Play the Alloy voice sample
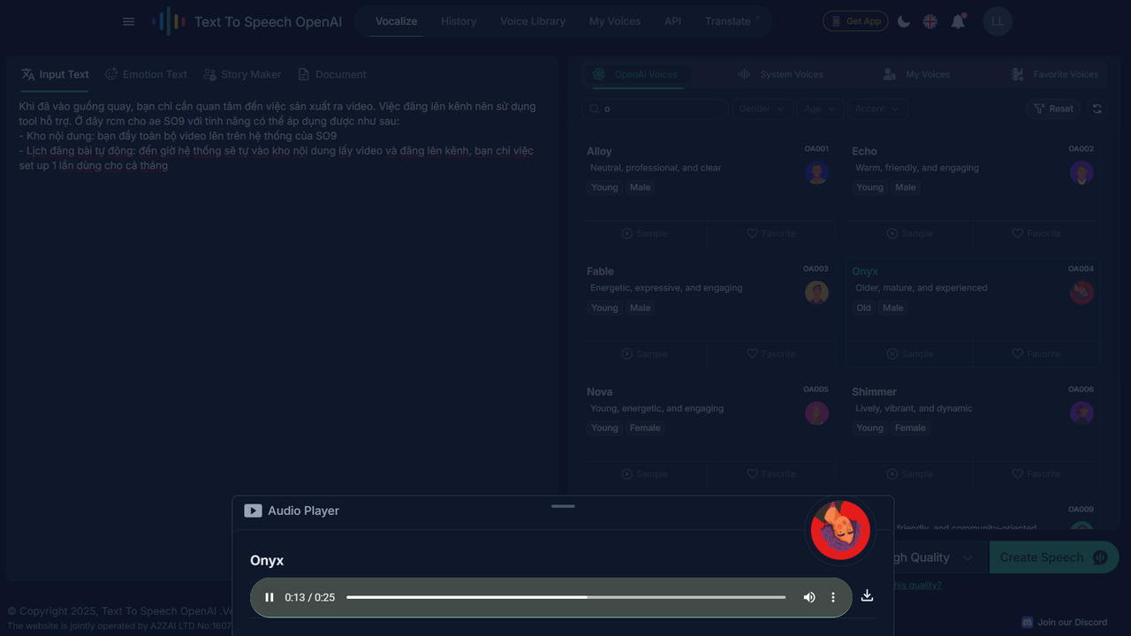The height and width of the screenshot is (636, 1131). tap(644, 233)
